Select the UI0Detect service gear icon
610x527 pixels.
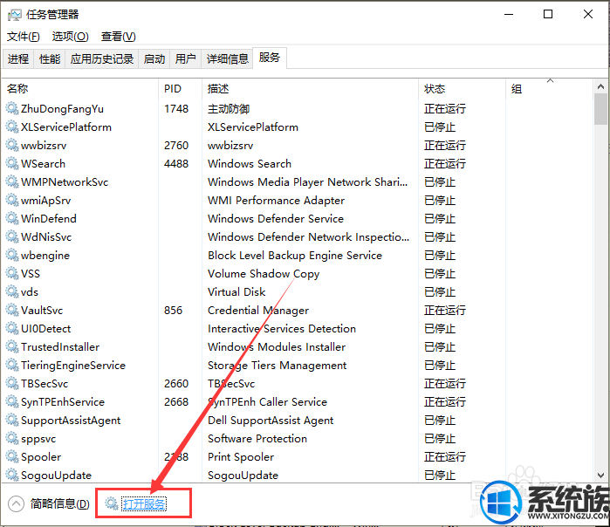click(x=12, y=328)
